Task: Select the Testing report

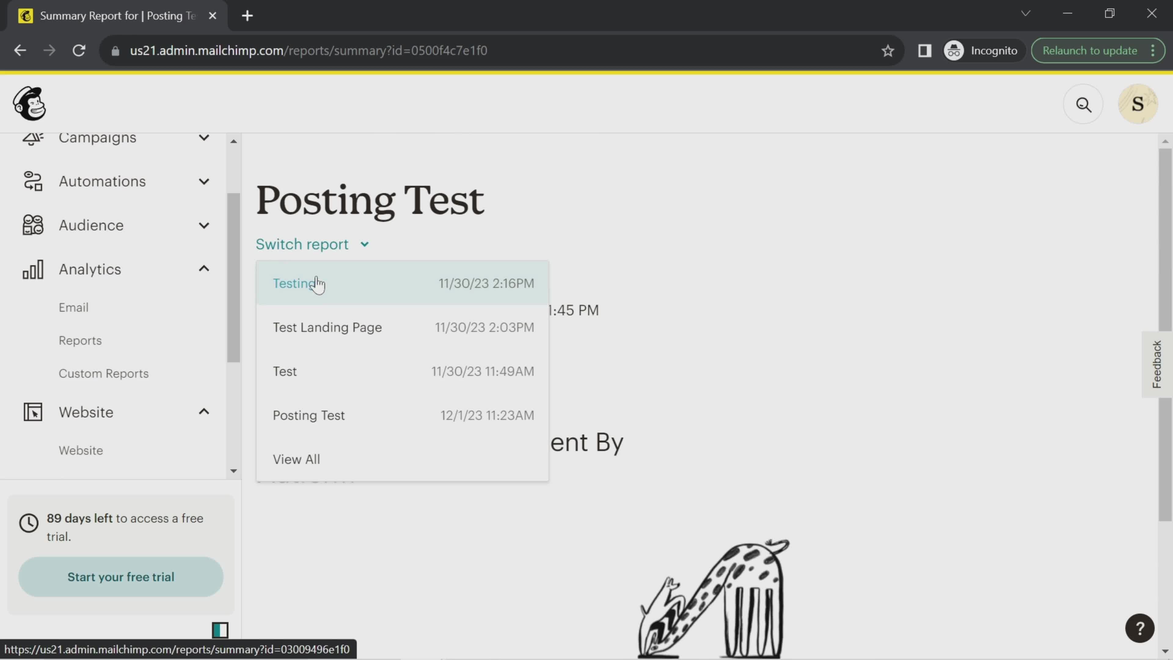Action: (403, 283)
